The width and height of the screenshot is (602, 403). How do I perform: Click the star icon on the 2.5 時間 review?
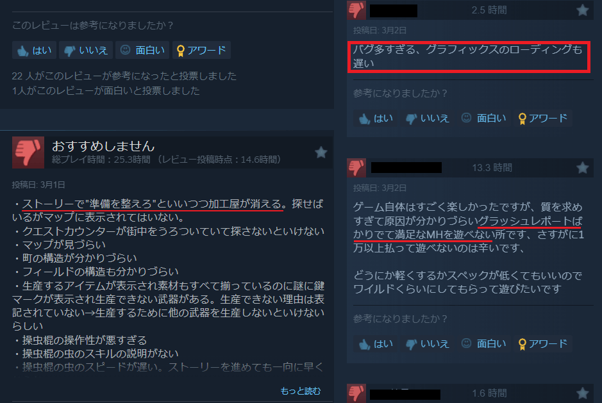(582, 10)
